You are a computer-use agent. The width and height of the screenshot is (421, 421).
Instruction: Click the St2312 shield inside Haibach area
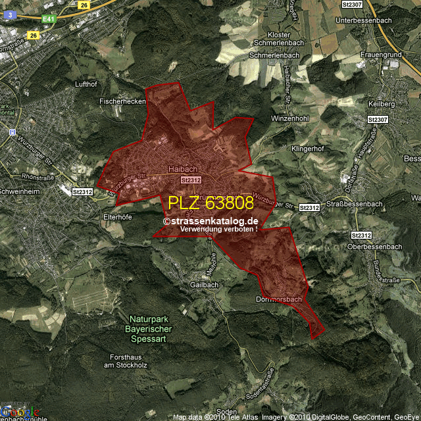pyautogui.click(x=190, y=180)
